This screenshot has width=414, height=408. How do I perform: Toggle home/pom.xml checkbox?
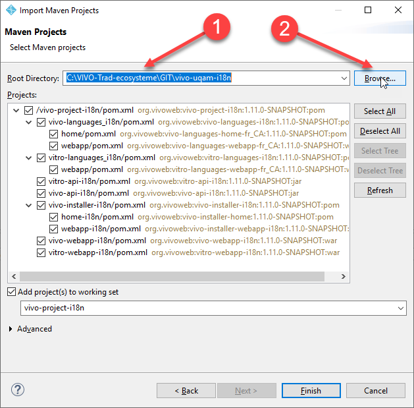coord(53,134)
